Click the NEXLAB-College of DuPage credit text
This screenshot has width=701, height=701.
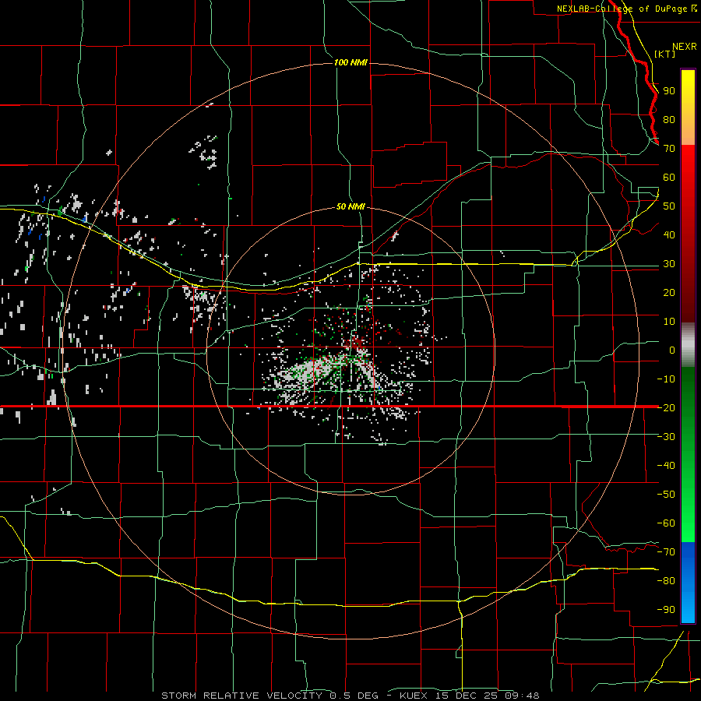[627, 9]
